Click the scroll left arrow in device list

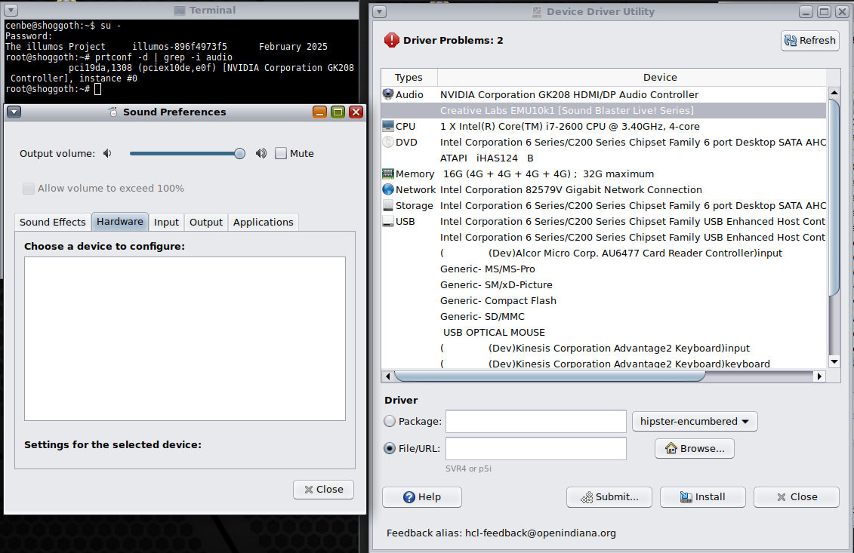tap(388, 376)
